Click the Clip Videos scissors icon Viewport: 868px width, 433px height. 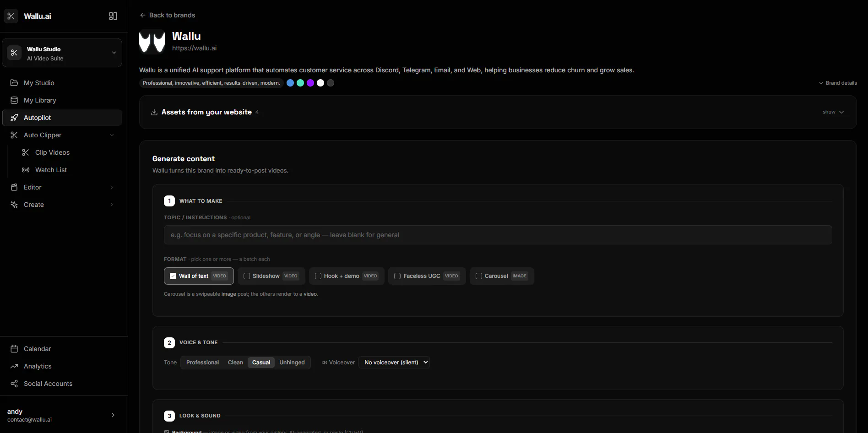(x=26, y=152)
